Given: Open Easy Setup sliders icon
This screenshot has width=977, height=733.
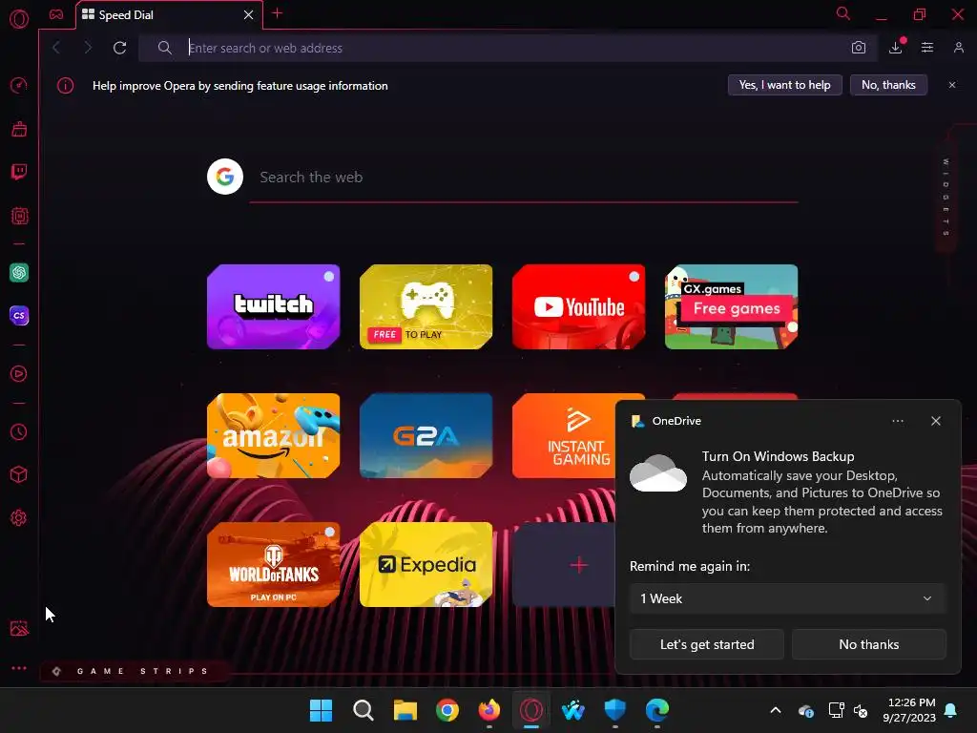Looking at the screenshot, I should coord(927,48).
